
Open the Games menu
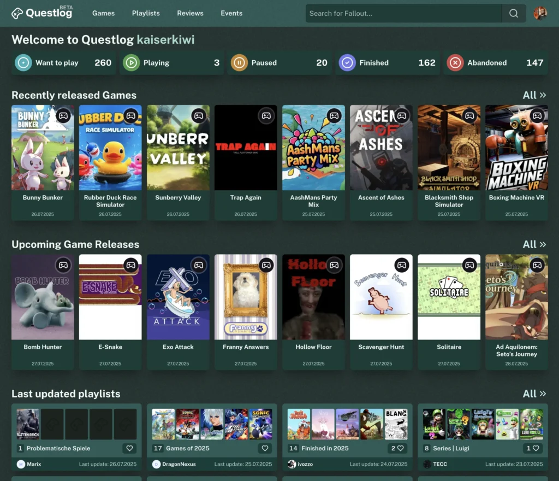point(103,13)
